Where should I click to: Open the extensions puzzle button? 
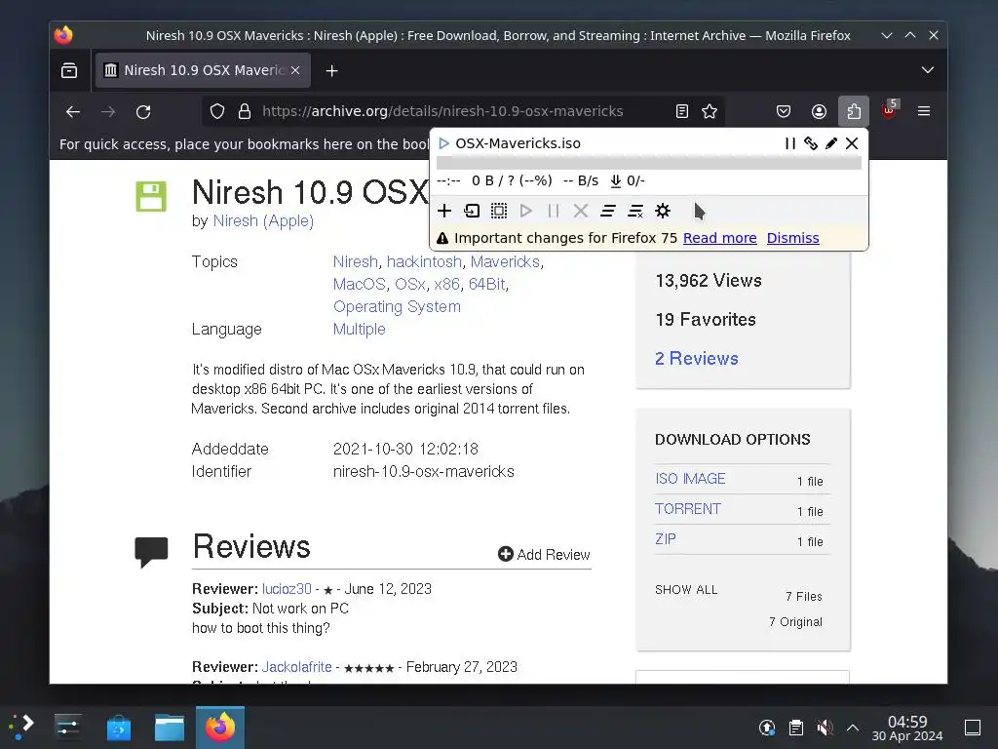[x=854, y=111]
